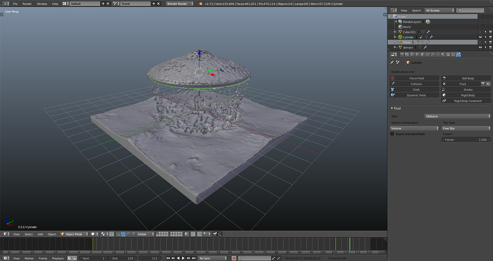Open the timeline Playback menu
This screenshot has width=493, height=261.
coord(58,259)
